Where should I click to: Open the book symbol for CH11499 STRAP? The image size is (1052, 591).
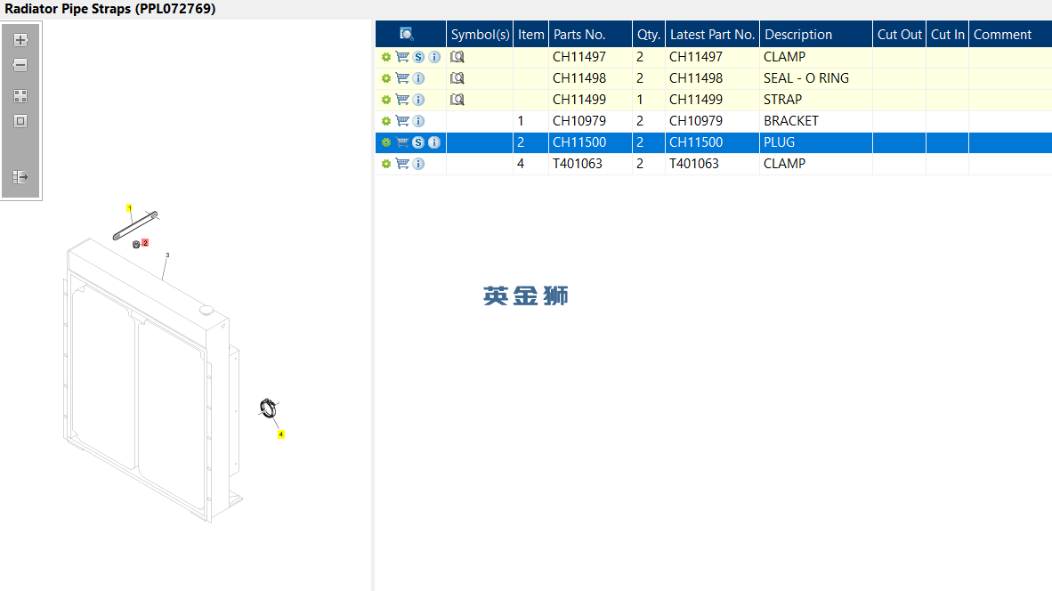pyautogui.click(x=457, y=100)
